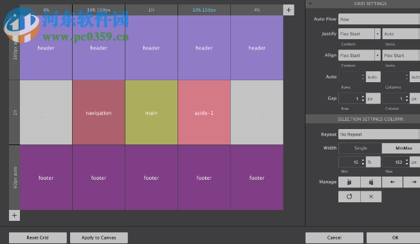Select the empty gray cell beside navigation
420x244 pixels.
click(46, 112)
